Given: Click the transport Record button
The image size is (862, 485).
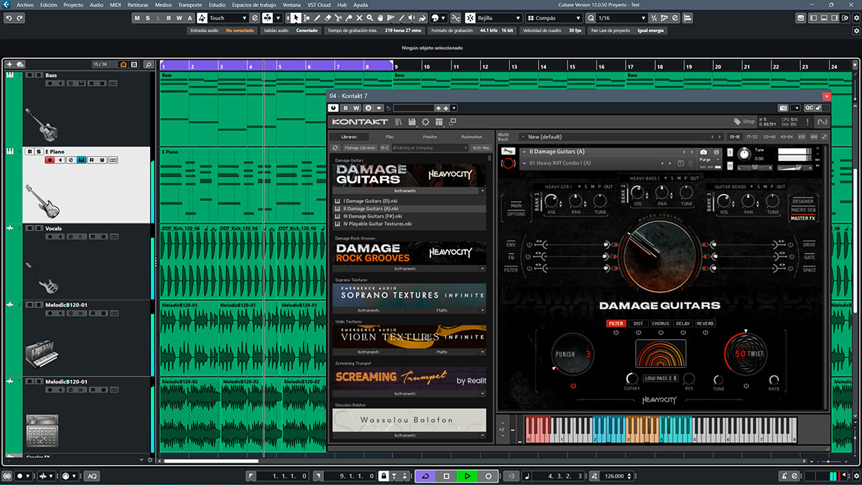Looking at the screenshot, I should click(488, 476).
